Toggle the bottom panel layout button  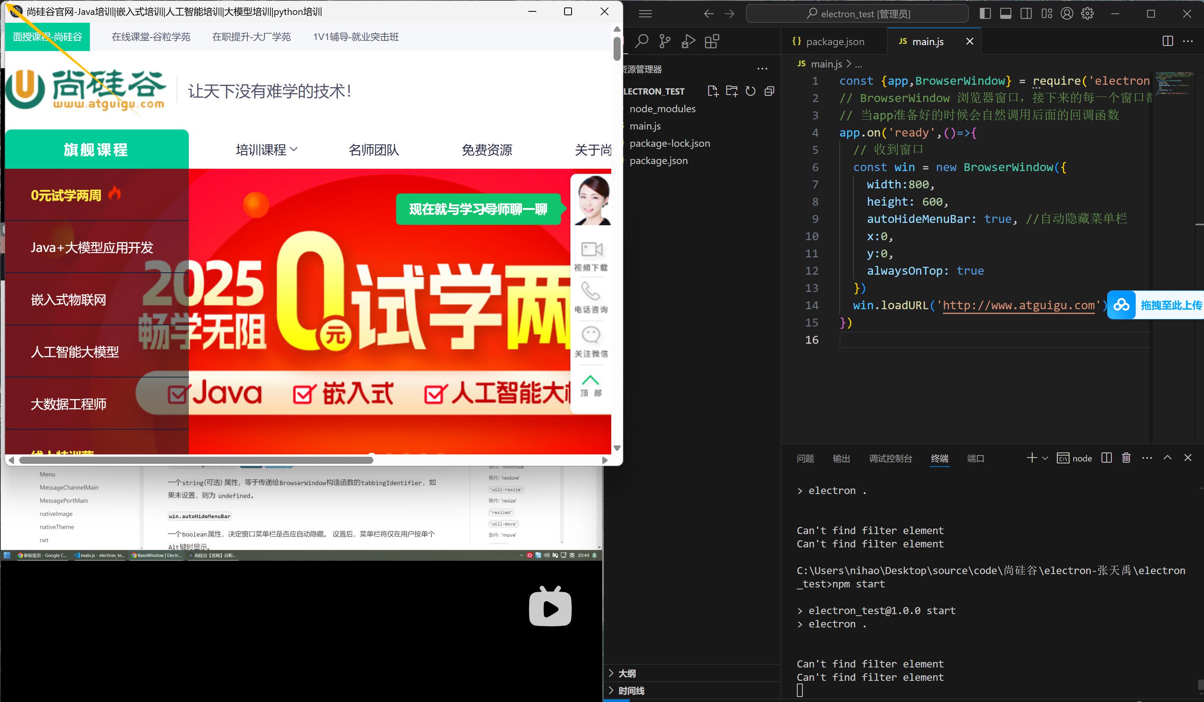pos(1005,14)
